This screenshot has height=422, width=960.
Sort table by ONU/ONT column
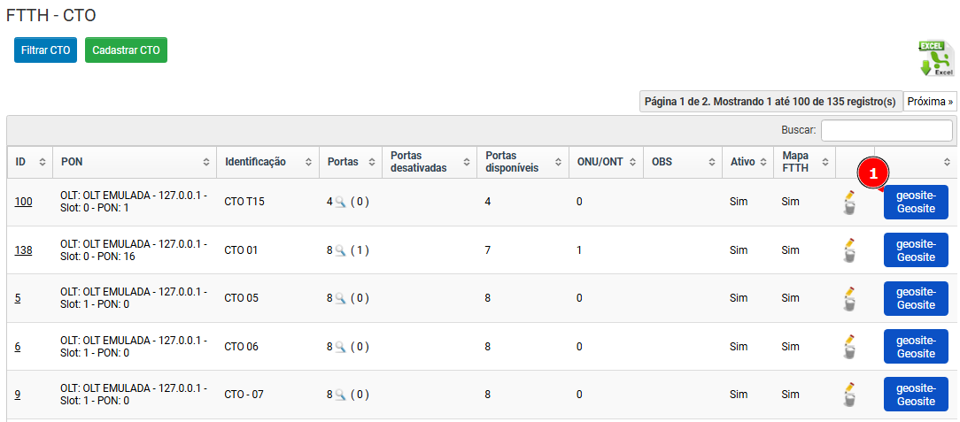tap(604, 162)
